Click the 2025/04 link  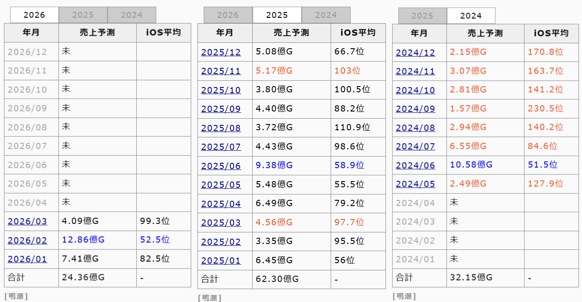point(221,204)
